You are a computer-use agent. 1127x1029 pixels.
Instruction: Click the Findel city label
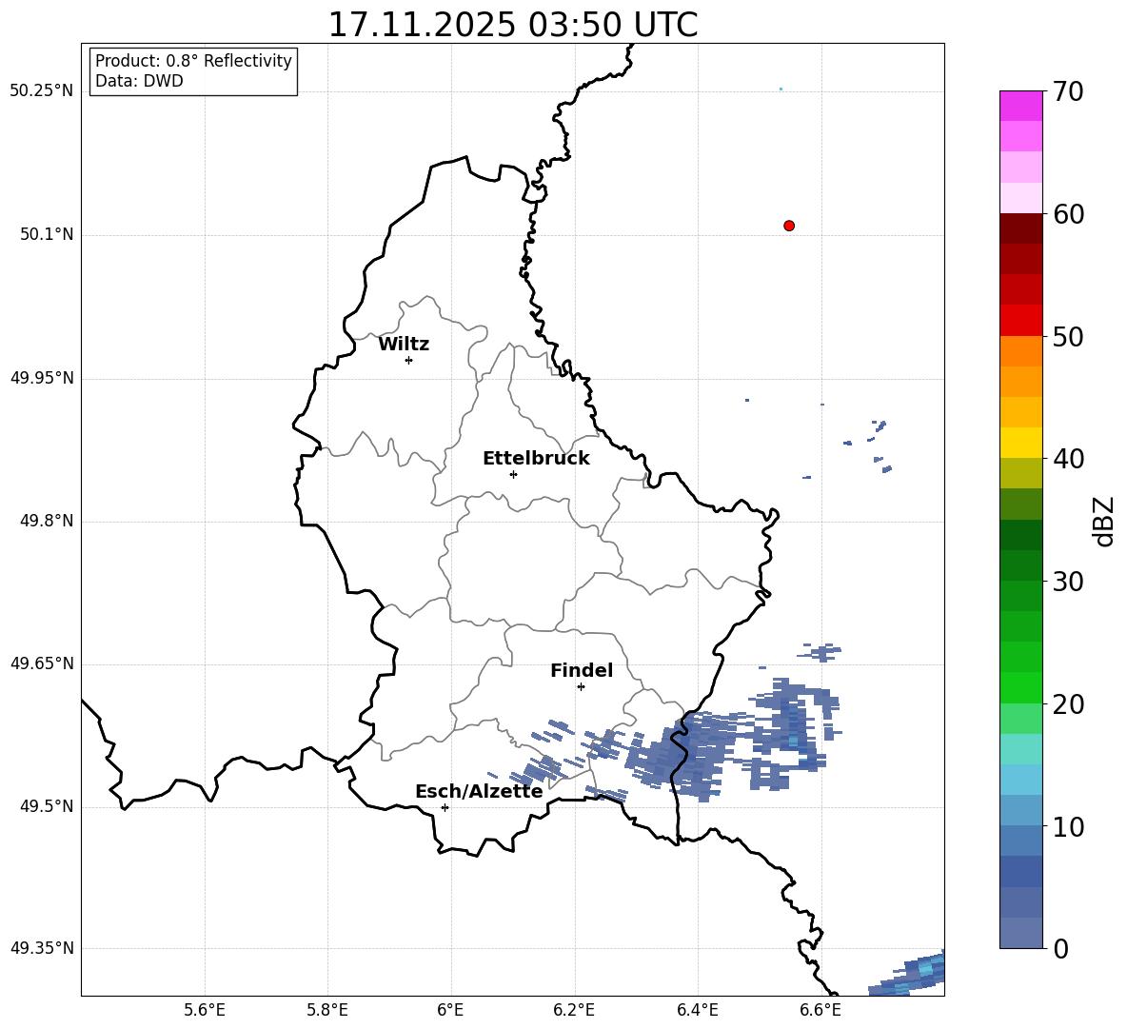[582, 670]
